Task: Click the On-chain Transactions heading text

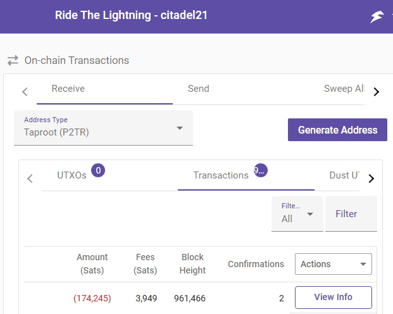Action: tap(77, 60)
